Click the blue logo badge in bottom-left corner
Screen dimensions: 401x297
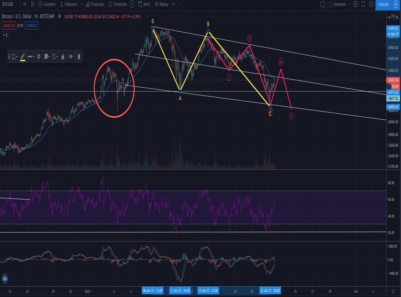pyautogui.click(x=5, y=278)
